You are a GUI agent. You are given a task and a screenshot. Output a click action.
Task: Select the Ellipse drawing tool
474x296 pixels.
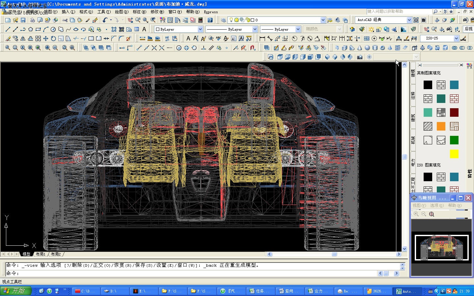(x=76, y=29)
